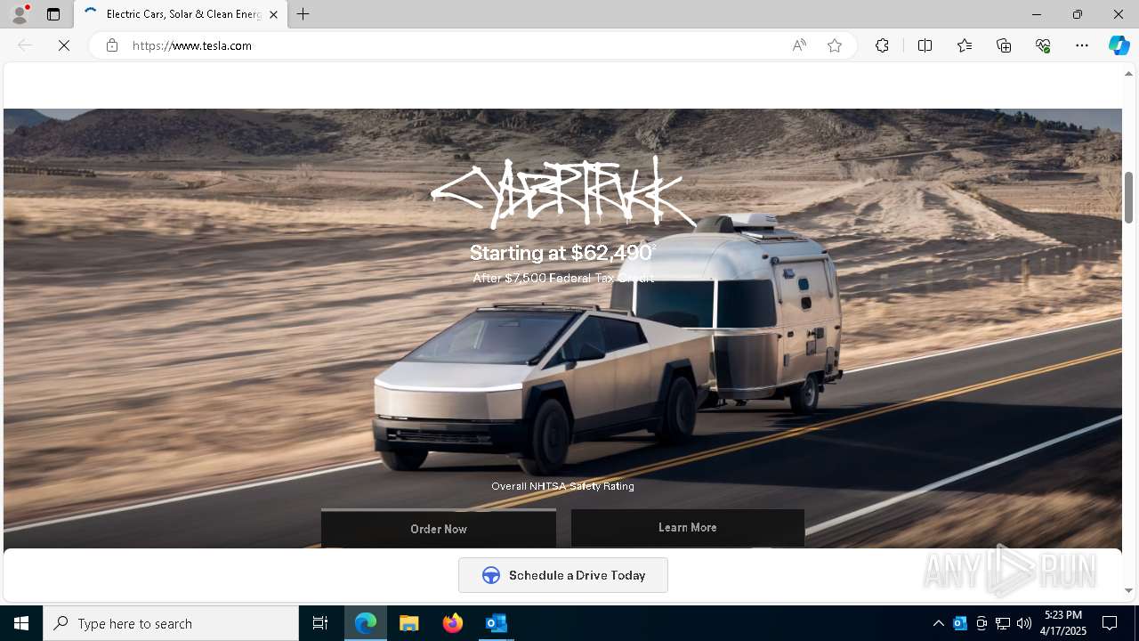Image resolution: width=1139 pixels, height=641 pixels.
Task: Open the notification center icon
Action: [x=1110, y=623]
